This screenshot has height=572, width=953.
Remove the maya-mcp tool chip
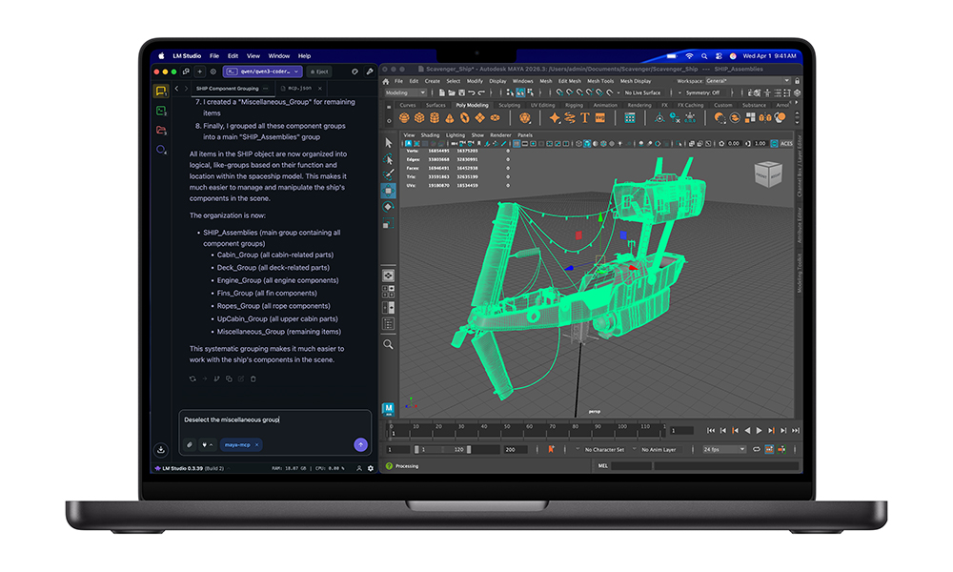(x=256, y=444)
